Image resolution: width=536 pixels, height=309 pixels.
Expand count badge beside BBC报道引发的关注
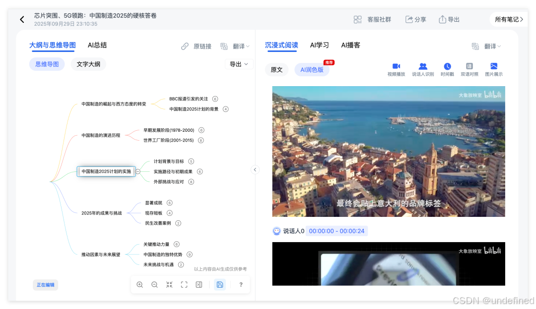point(215,99)
